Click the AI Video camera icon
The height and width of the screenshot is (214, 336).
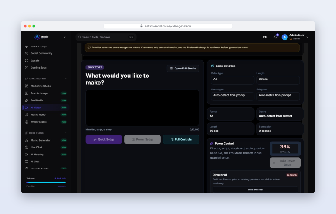coord(27,107)
